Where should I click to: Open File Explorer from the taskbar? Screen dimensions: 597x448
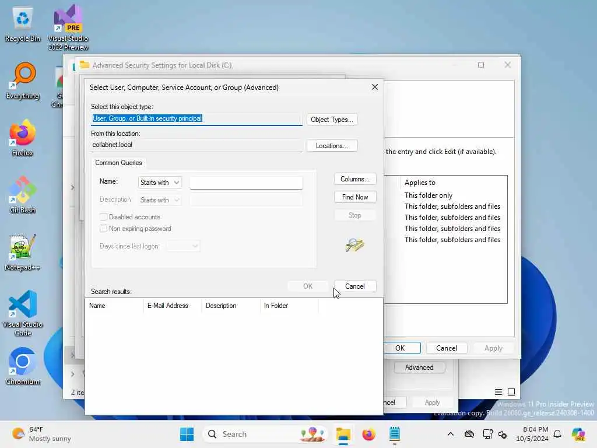(343, 434)
